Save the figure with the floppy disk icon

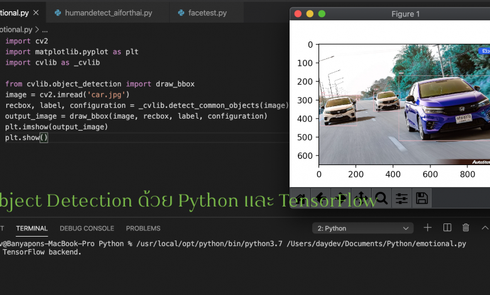click(422, 198)
